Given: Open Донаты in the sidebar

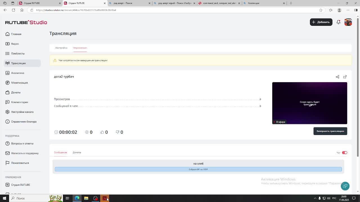Looking at the screenshot, I should (22, 92).
